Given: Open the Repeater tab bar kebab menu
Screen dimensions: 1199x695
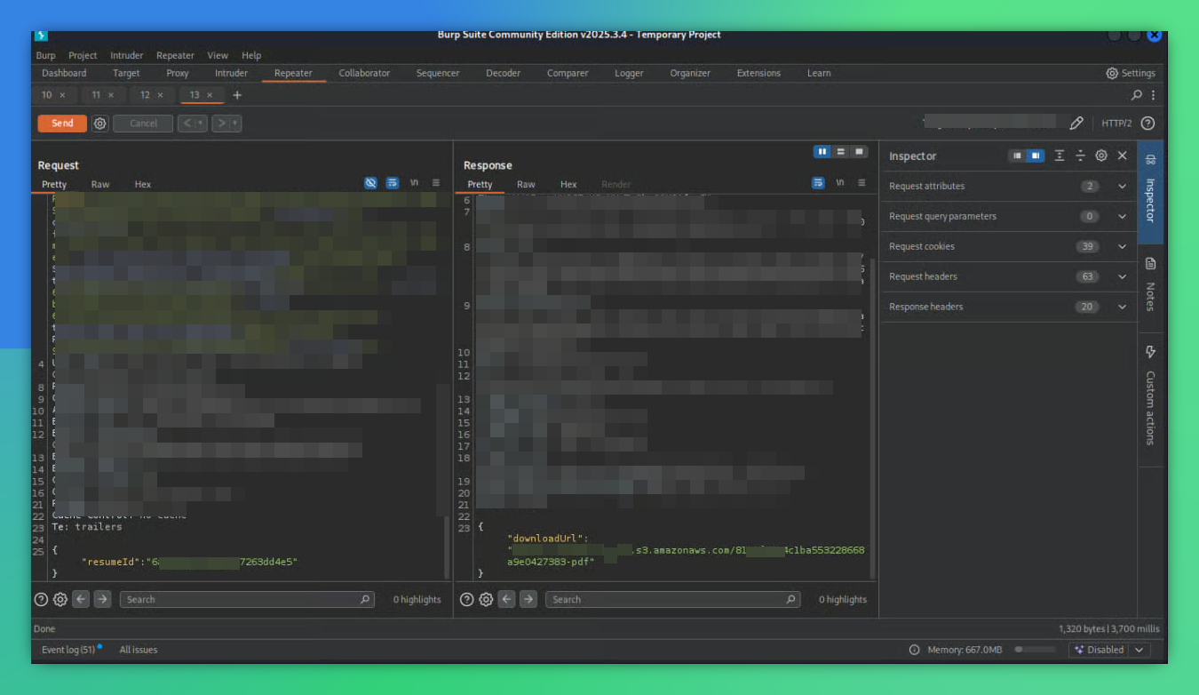Looking at the screenshot, I should coord(1153,95).
